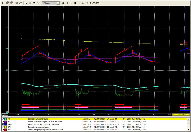Viewport: 191px width, 132px height.
Task: Uncheck the Température eau chaude checkbox
Action: [3, 127]
